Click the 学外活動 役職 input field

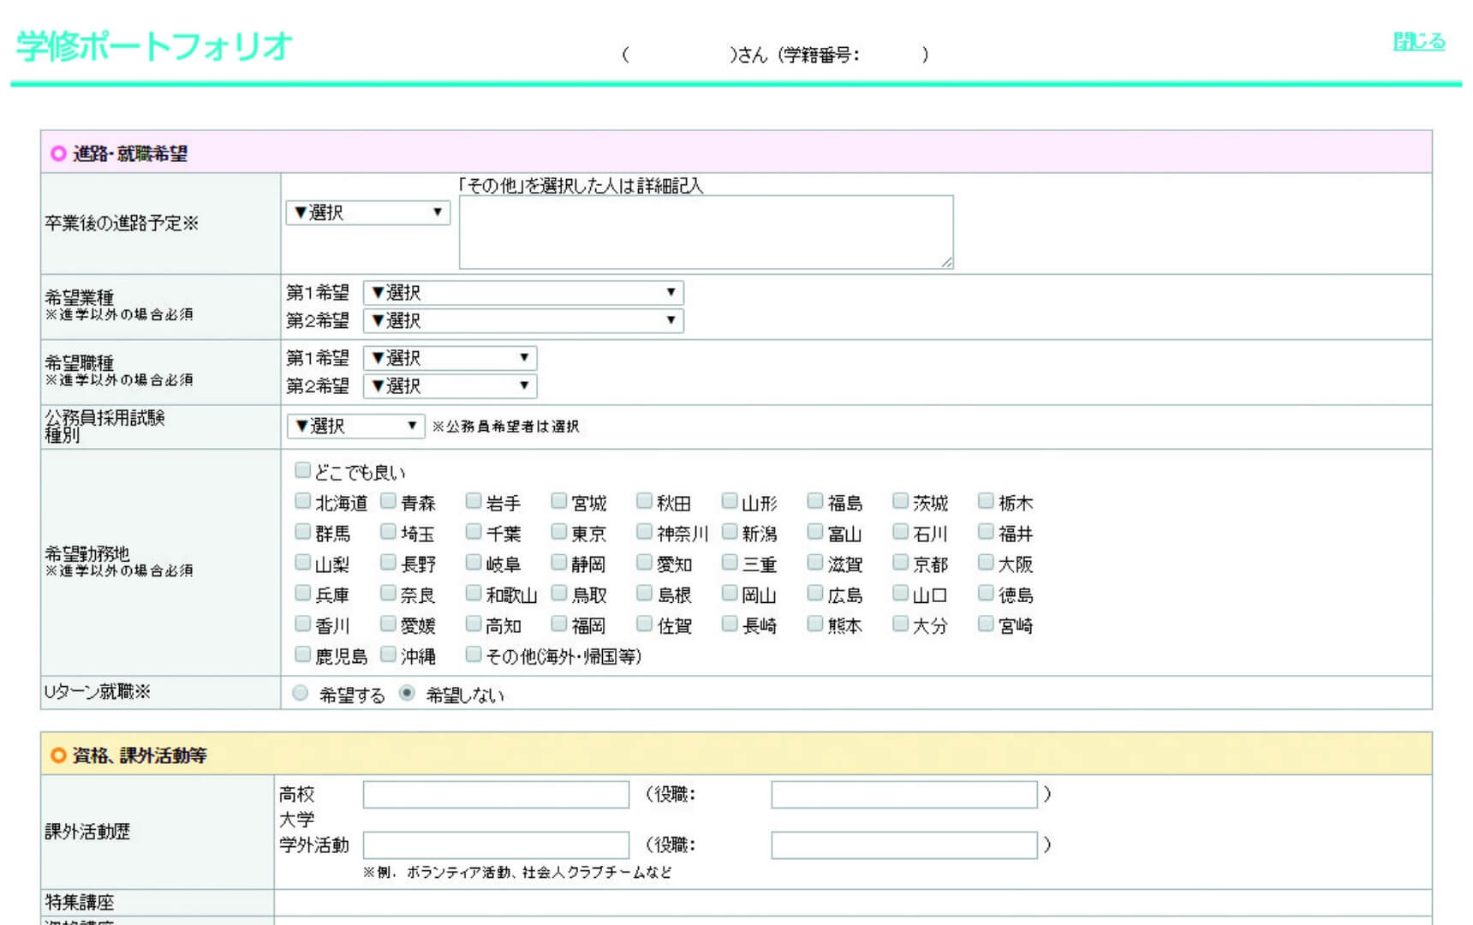click(904, 845)
